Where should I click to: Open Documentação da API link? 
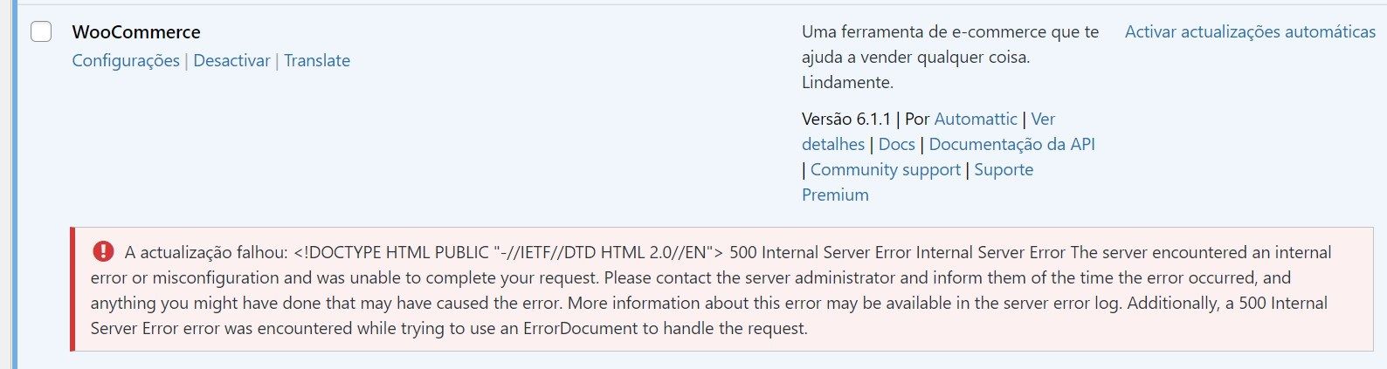point(1011,144)
